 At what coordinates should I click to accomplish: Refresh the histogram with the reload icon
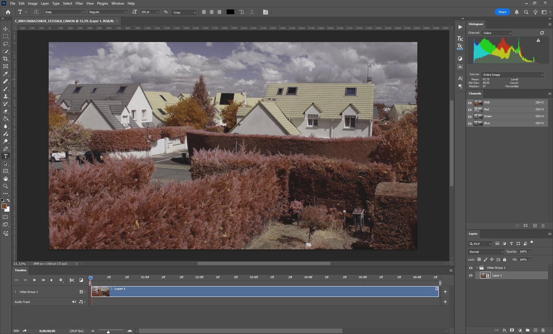pyautogui.click(x=542, y=33)
